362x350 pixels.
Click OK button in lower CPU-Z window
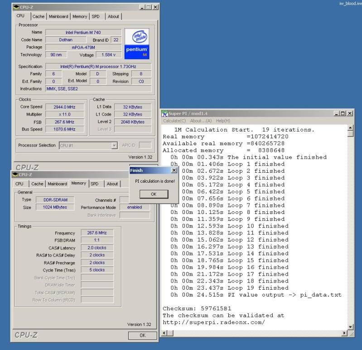click(142, 335)
